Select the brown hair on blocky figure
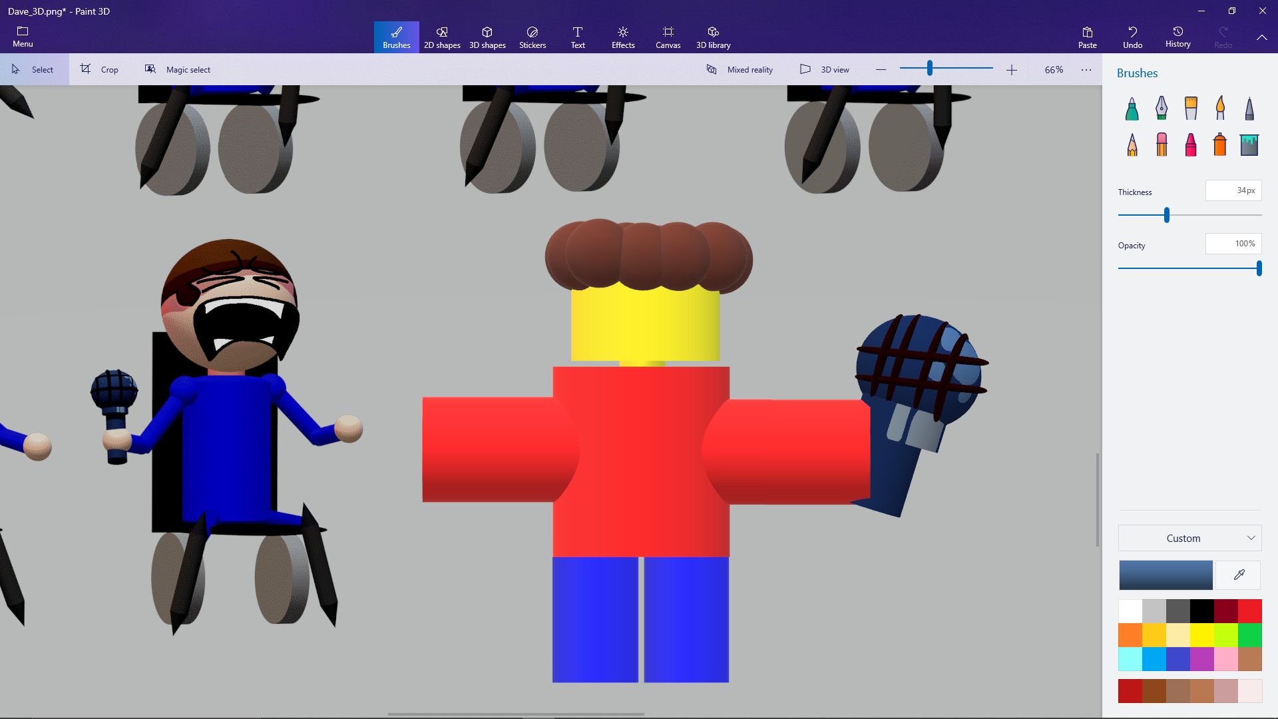 (648, 255)
